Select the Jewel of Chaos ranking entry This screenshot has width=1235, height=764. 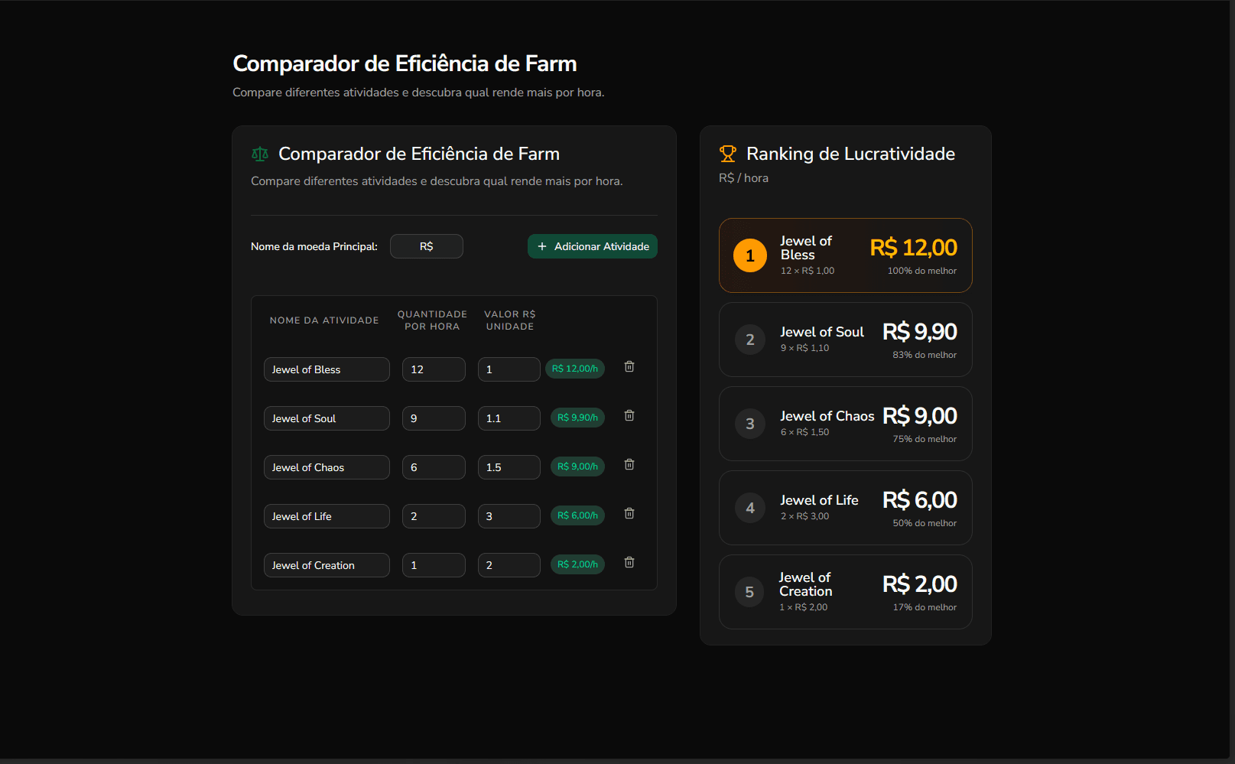844,424
